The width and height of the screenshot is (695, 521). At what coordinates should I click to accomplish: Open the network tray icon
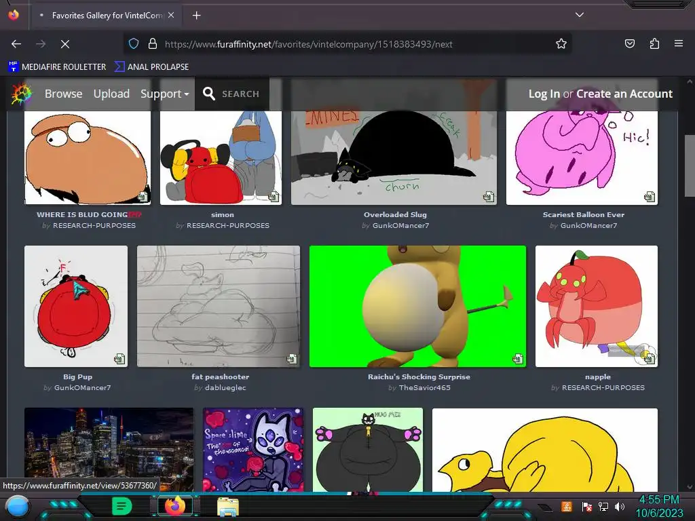(x=603, y=506)
